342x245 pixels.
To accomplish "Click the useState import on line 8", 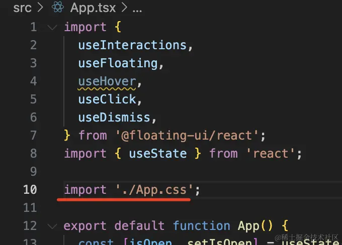I will pyautogui.click(x=158, y=154).
